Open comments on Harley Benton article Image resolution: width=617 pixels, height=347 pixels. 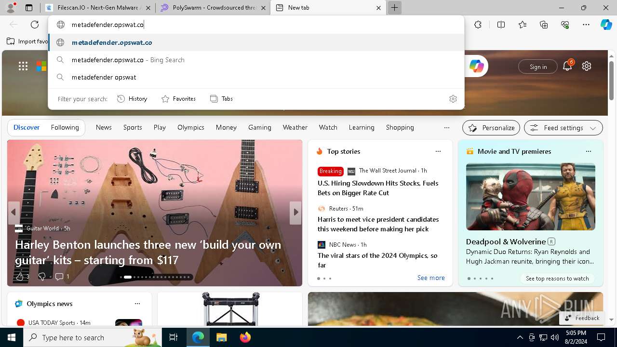click(62, 276)
